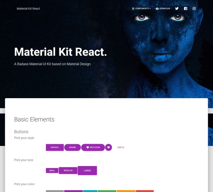Click the cloud download icon

point(157,9)
